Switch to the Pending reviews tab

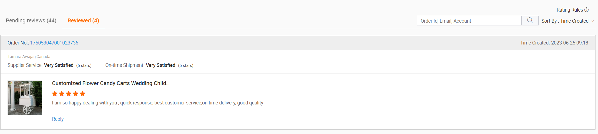(31, 21)
